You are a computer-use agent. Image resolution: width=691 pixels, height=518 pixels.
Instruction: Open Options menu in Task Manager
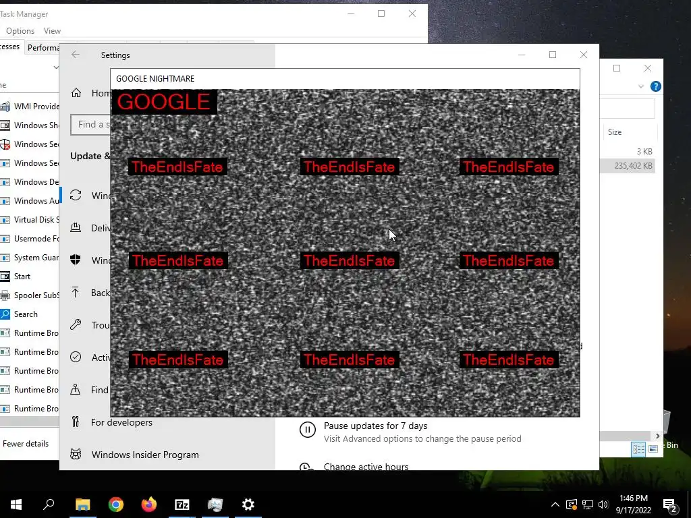pyautogui.click(x=20, y=31)
